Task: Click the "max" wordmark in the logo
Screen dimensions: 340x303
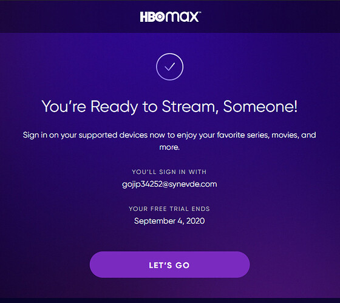Action: click(x=182, y=17)
